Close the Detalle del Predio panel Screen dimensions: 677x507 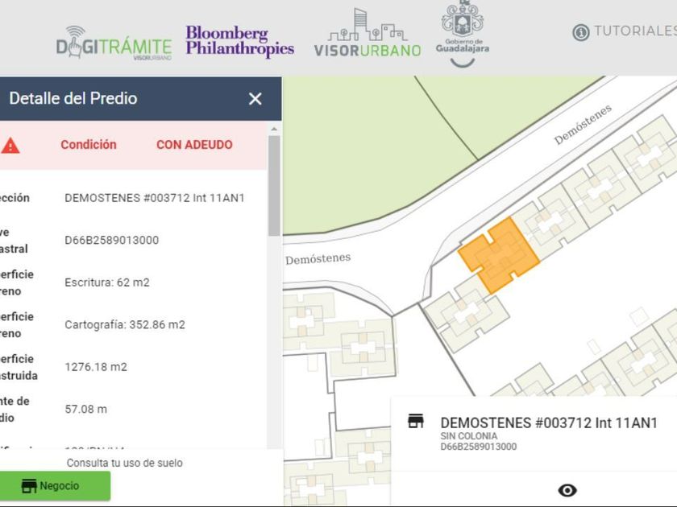(x=255, y=99)
